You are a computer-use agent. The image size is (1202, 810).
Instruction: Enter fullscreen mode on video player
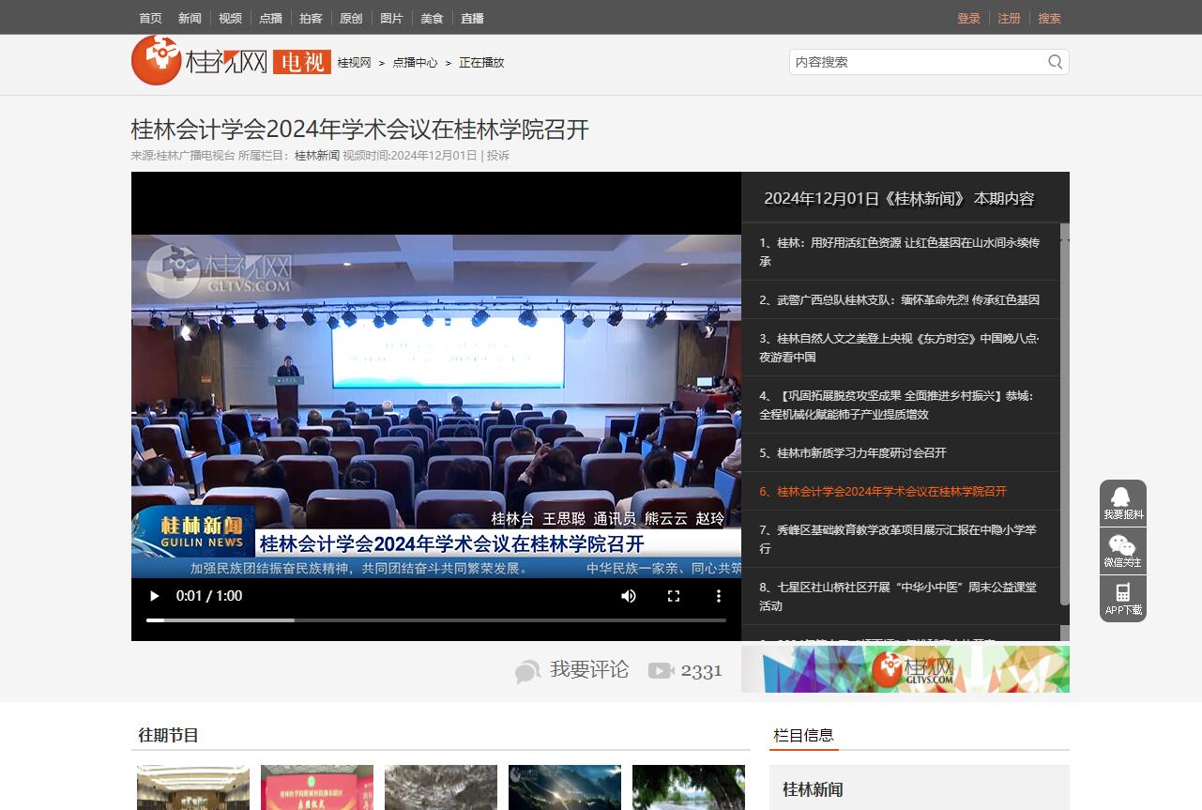pyautogui.click(x=674, y=596)
